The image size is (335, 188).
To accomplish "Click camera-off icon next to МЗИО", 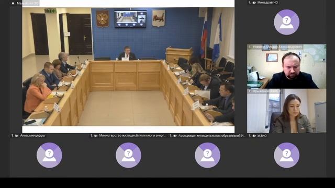I will coord(254,136).
